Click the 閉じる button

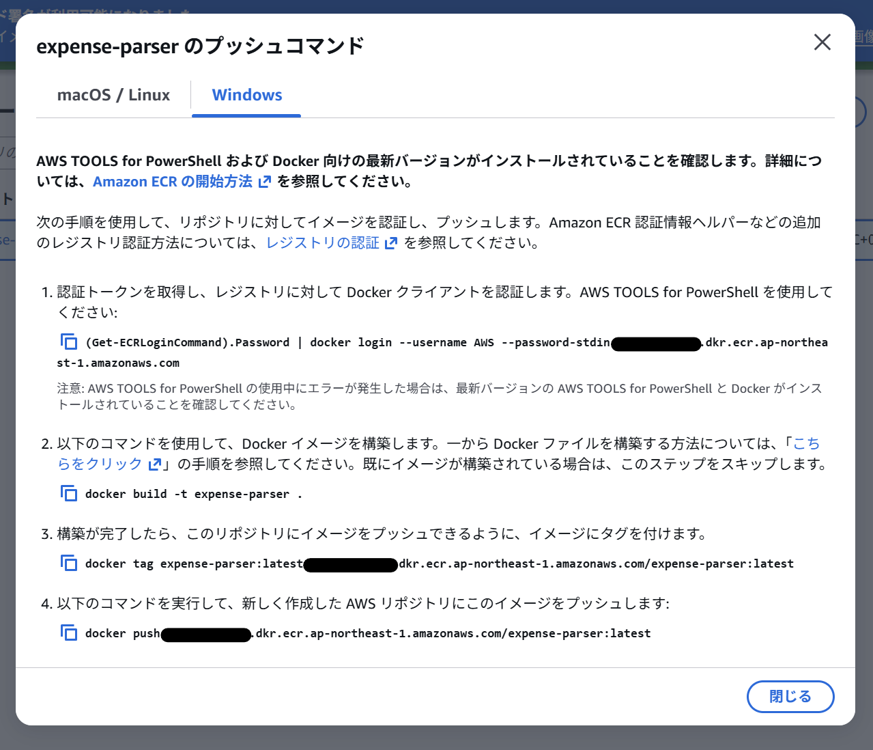[x=790, y=697]
